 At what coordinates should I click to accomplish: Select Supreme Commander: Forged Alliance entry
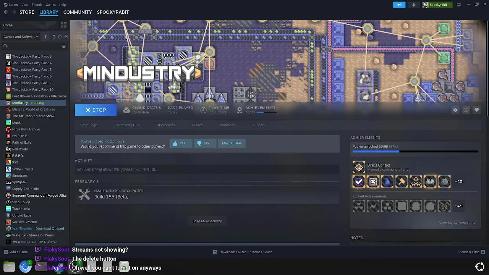click(39, 196)
